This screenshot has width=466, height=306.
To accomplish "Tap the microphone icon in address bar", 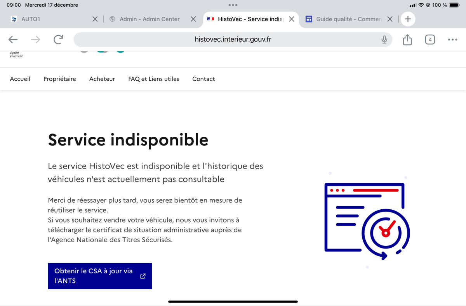I will point(384,40).
